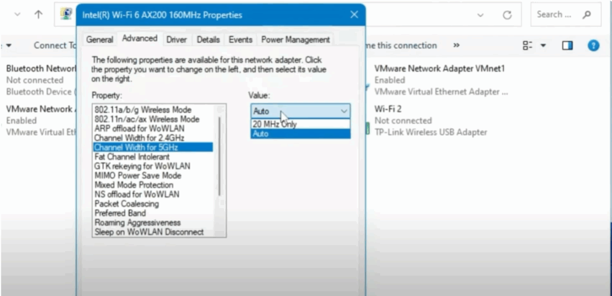This screenshot has width=612, height=296.
Task: Select GTK rekeying for WoWLAN property
Action: click(x=152, y=166)
